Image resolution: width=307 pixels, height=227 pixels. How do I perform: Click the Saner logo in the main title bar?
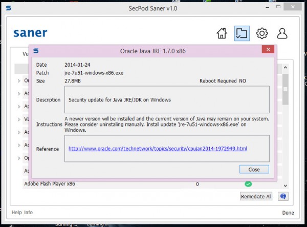(8, 8)
